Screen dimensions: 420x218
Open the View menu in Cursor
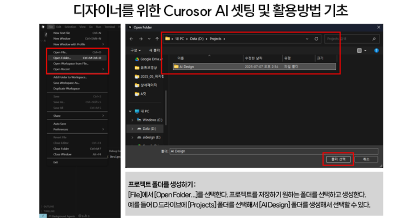click(82, 27)
